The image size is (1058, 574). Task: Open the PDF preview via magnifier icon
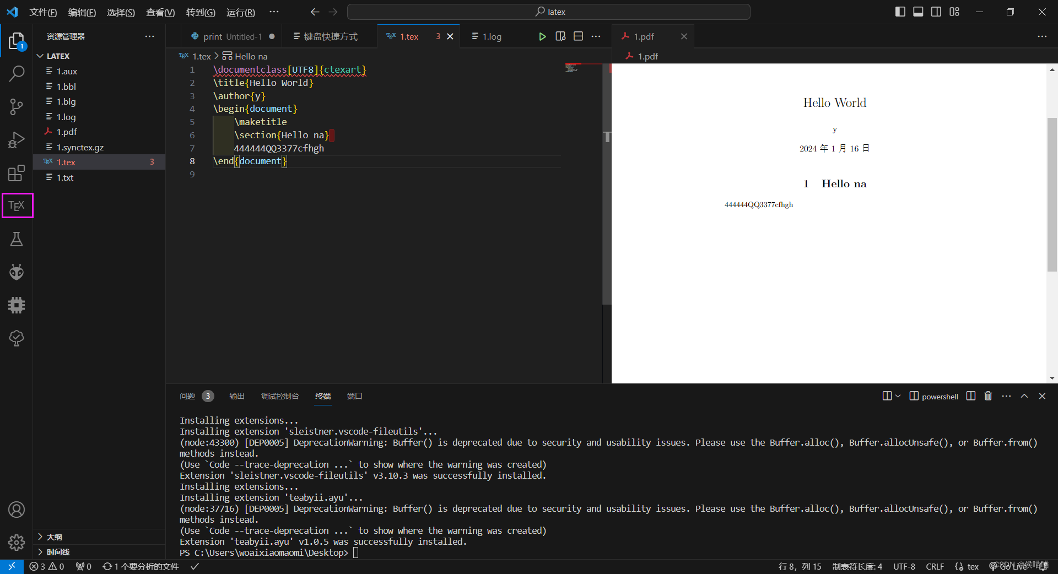click(x=560, y=36)
